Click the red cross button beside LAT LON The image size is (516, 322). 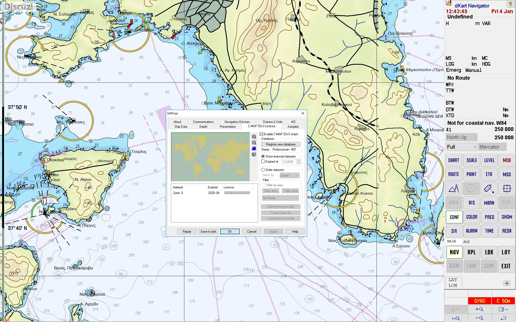click(507, 283)
